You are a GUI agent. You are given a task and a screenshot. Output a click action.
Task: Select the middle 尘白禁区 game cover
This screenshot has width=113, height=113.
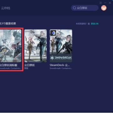click(35, 46)
